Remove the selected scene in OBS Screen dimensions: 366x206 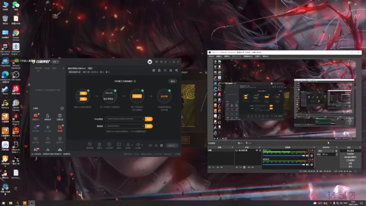click(x=213, y=167)
